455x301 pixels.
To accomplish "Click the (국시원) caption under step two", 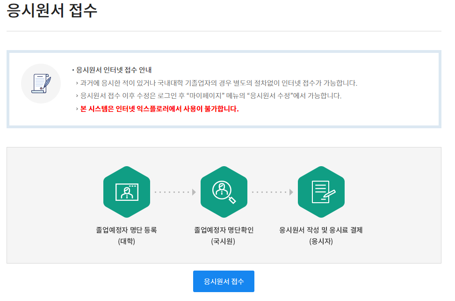I will point(223,242).
